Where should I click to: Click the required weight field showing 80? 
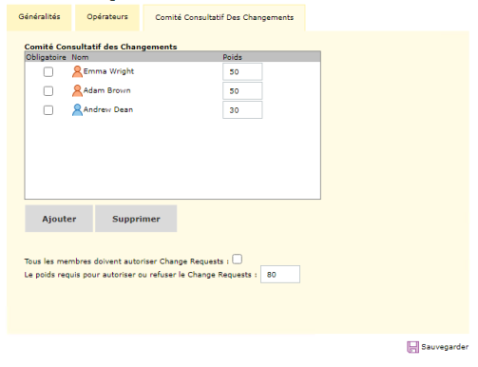(x=280, y=275)
